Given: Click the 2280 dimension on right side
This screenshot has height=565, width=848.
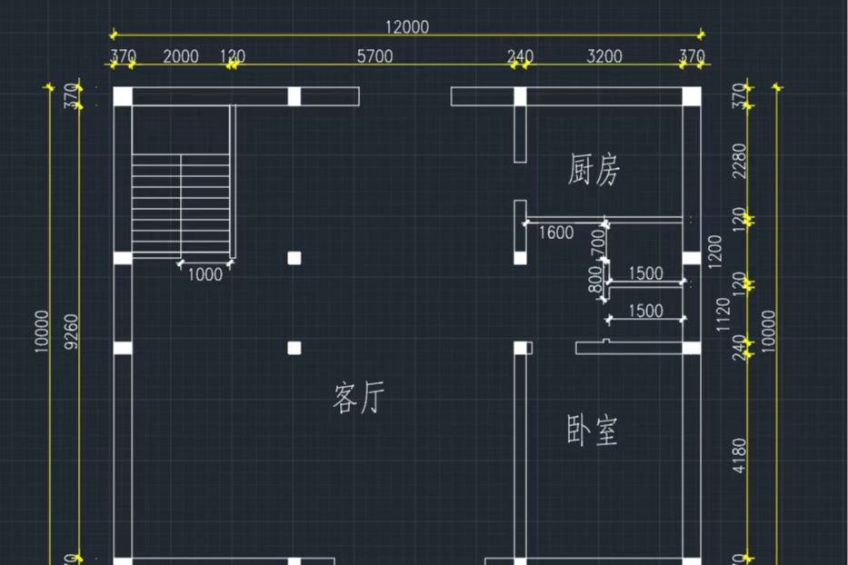Looking at the screenshot, I should click(740, 161).
